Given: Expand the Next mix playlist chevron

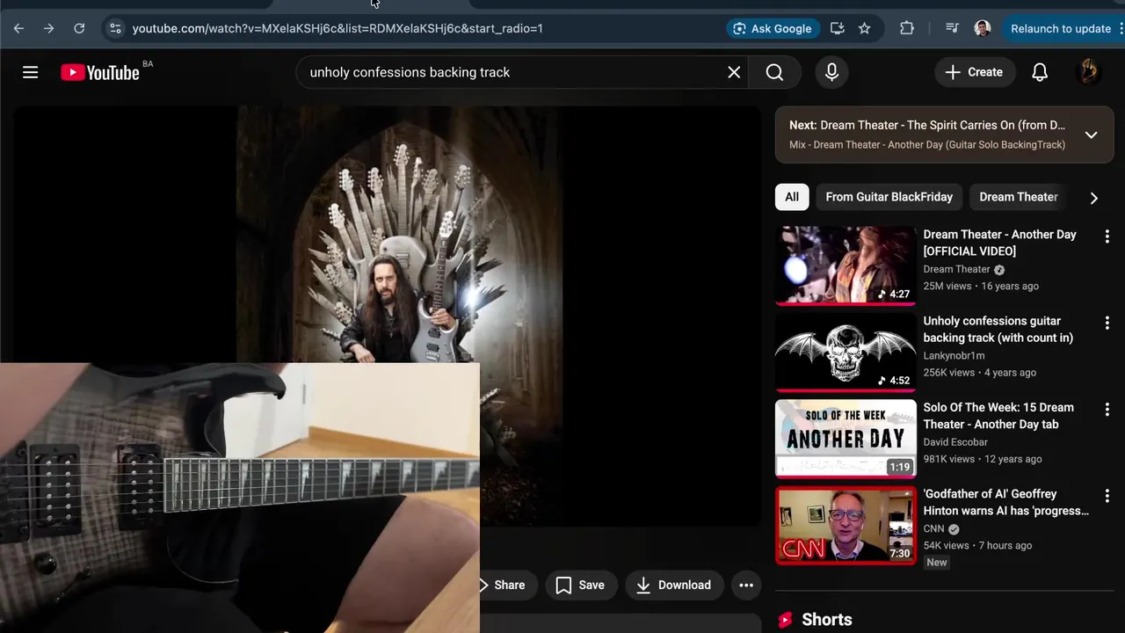Looking at the screenshot, I should [1091, 135].
